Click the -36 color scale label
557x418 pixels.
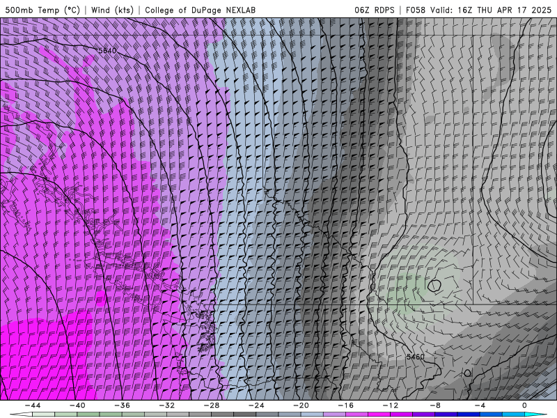[123, 405]
